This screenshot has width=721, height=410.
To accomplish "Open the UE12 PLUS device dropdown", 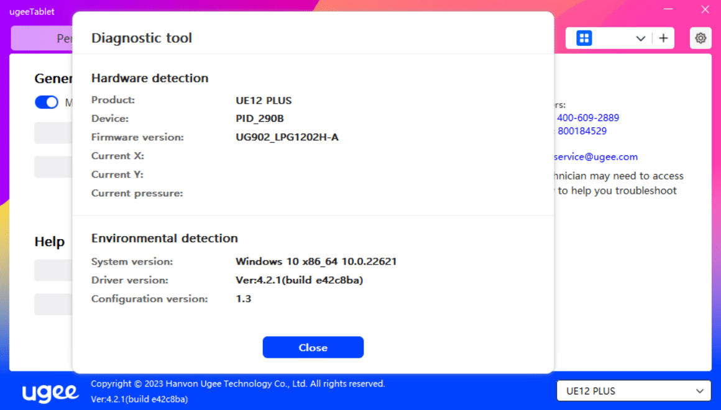I will [633, 391].
